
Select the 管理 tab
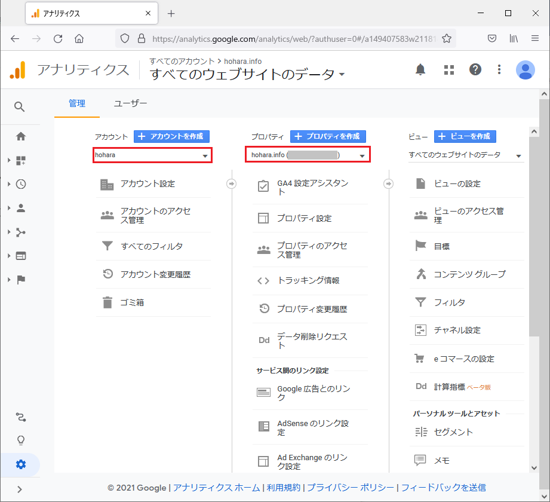[x=77, y=103]
